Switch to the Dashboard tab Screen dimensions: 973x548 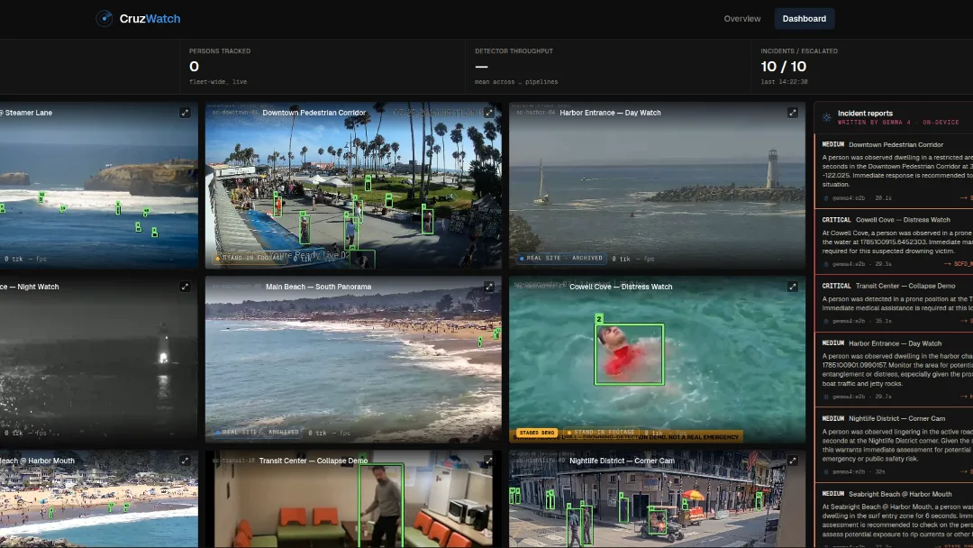(804, 19)
